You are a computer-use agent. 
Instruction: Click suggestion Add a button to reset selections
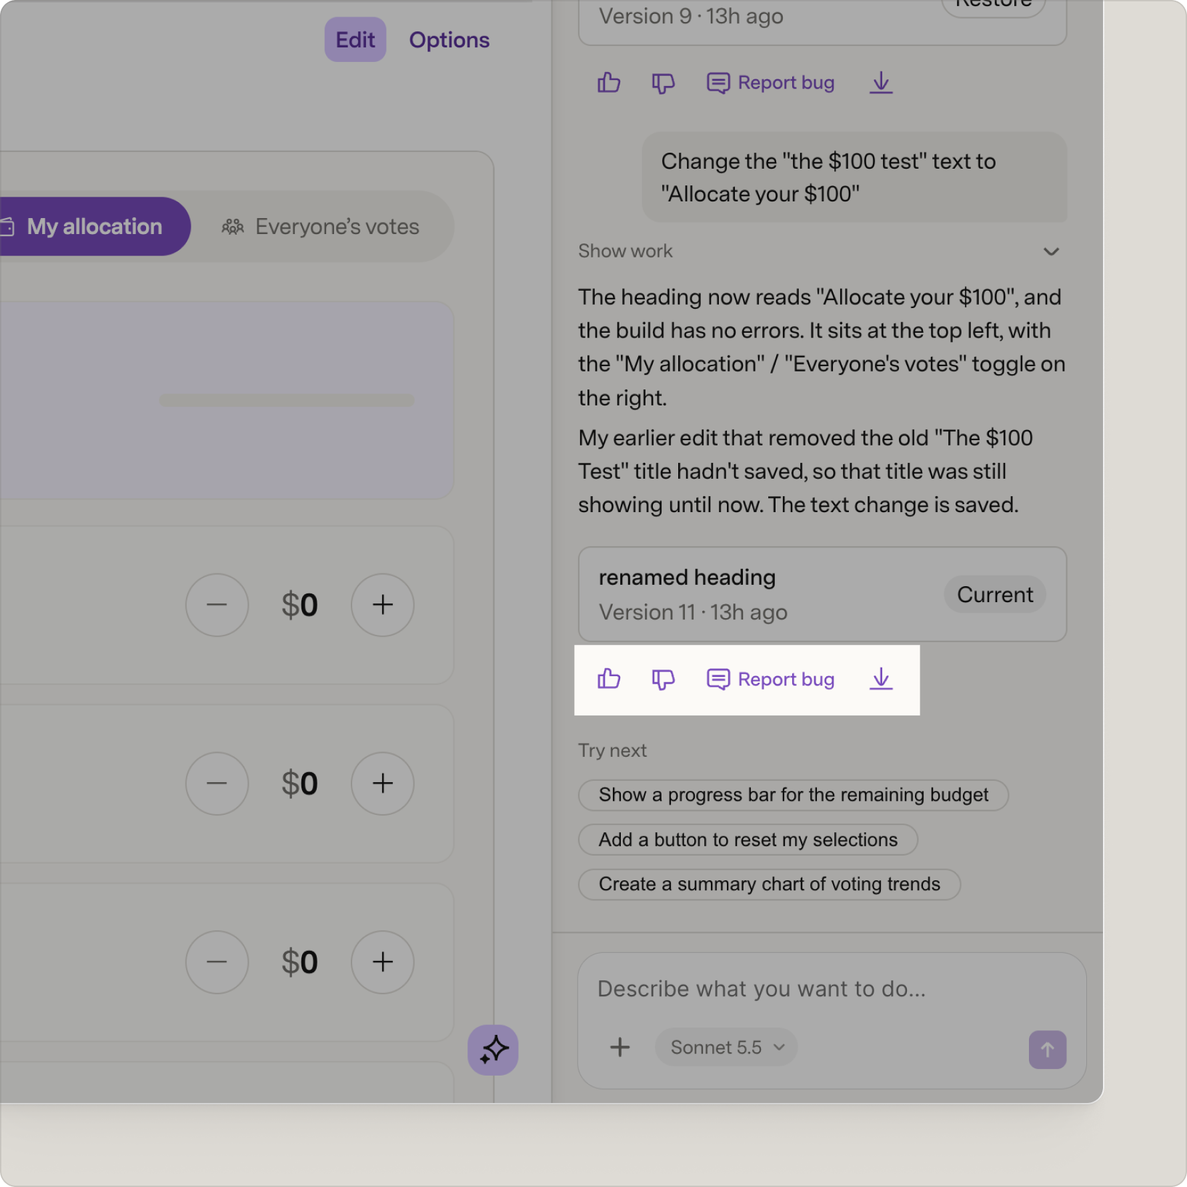[748, 840]
